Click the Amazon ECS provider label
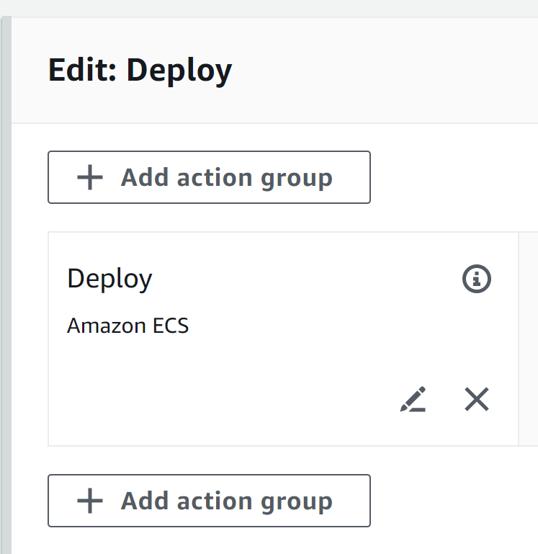 pyautogui.click(x=127, y=326)
